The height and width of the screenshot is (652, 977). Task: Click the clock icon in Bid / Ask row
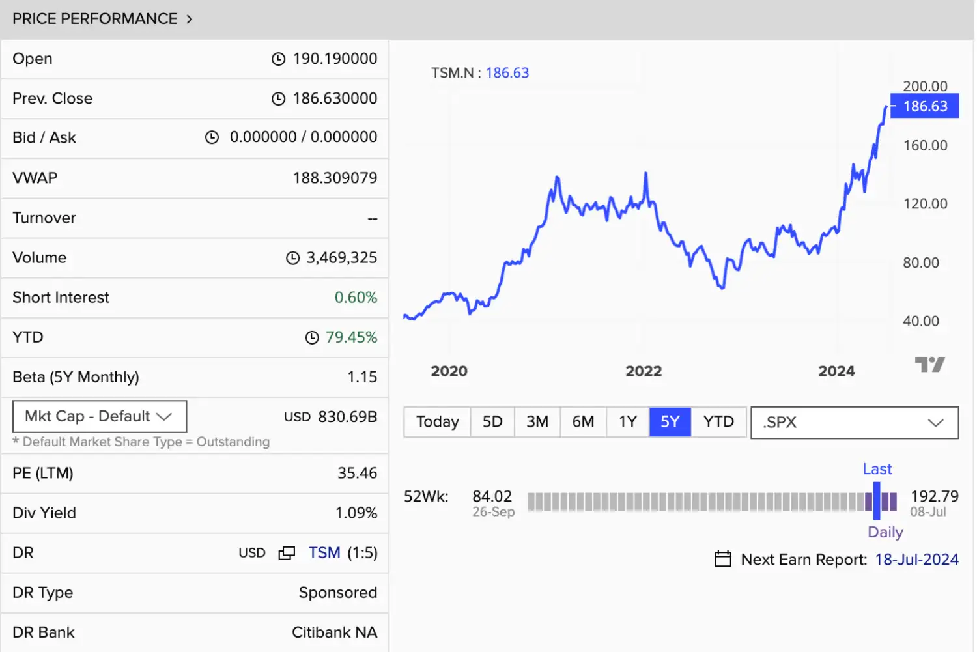212,137
